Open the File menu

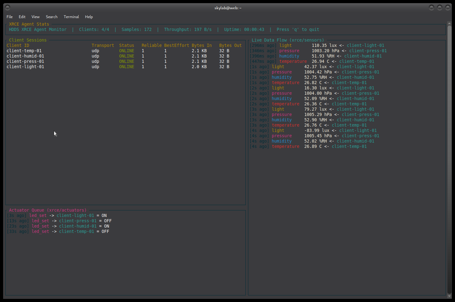[9, 17]
